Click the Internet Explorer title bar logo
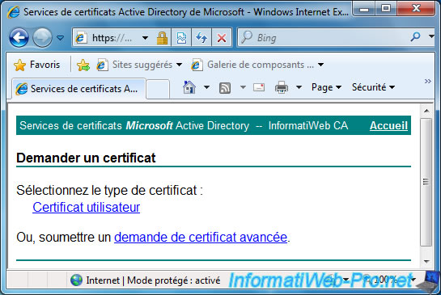 (x=13, y=12)
